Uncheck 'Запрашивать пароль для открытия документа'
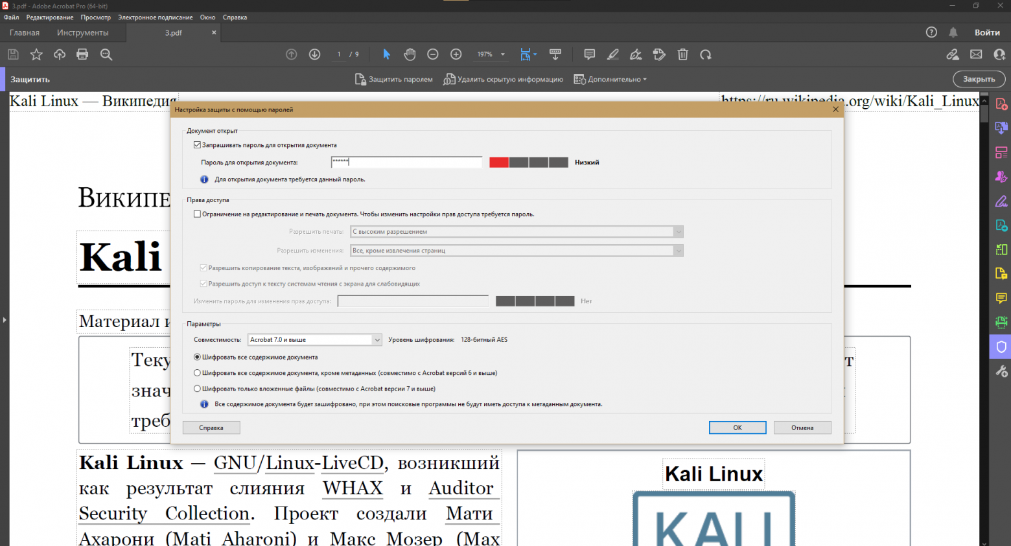This screenshot has width=1011, height=546. point(197,145)
